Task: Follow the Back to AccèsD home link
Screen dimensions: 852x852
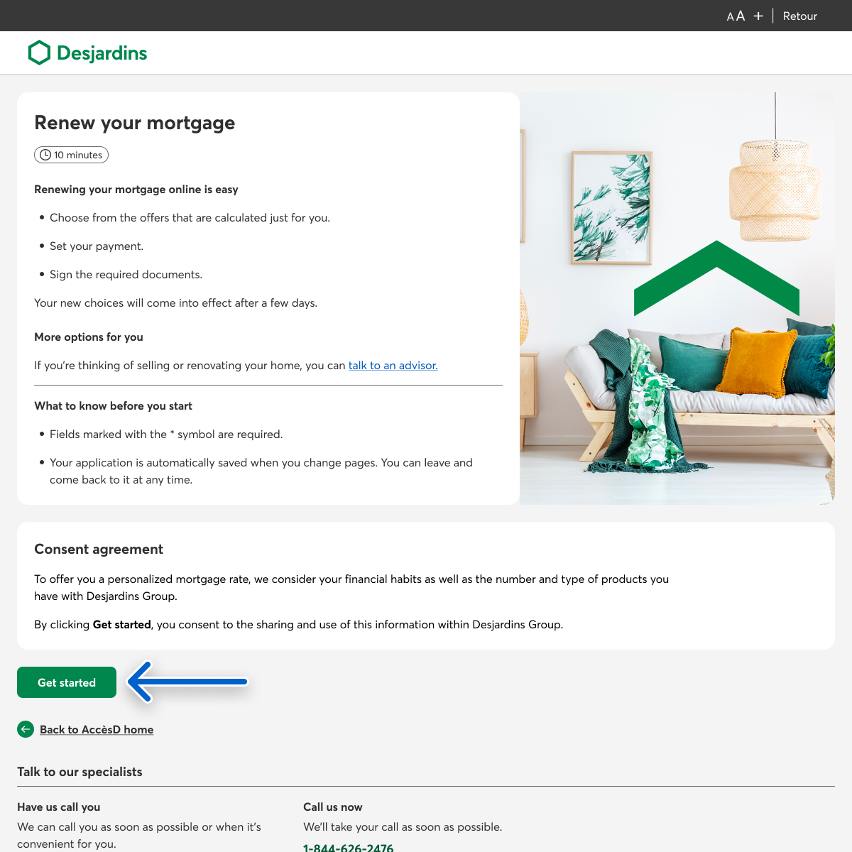Action: point(97,730)
